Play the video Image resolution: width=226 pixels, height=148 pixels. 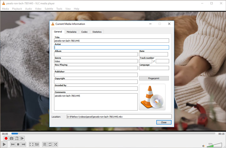[4, 144]
